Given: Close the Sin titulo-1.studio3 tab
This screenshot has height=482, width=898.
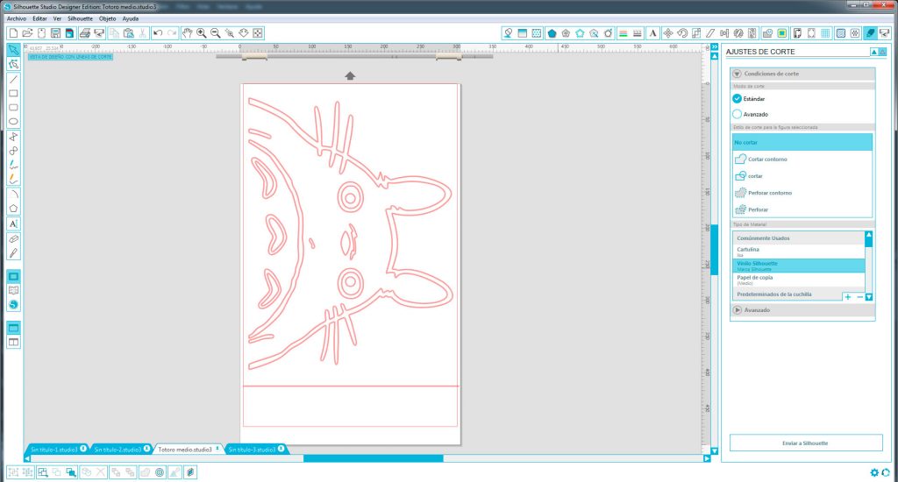Looking at the screenshot, I should [x=83, y=449].
